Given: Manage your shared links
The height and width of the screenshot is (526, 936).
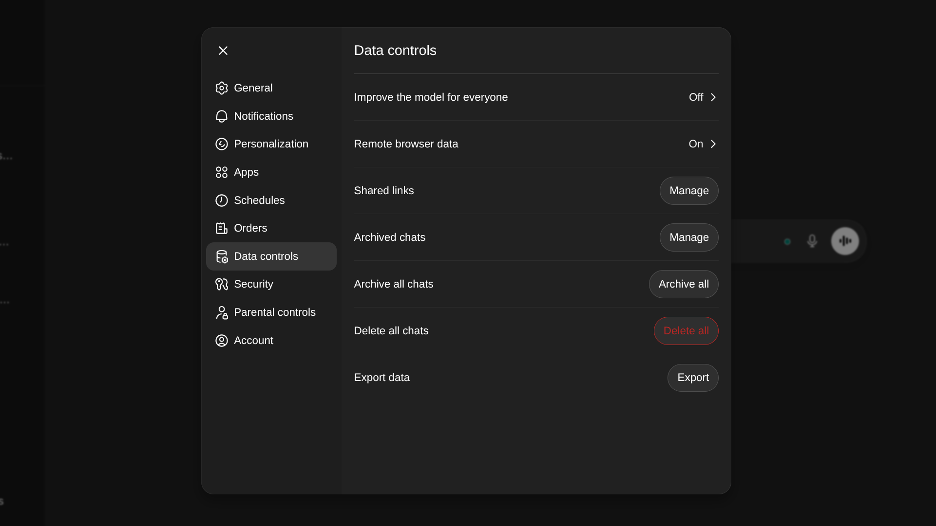Looking at the screenshot, I should [x=688, y=191].
